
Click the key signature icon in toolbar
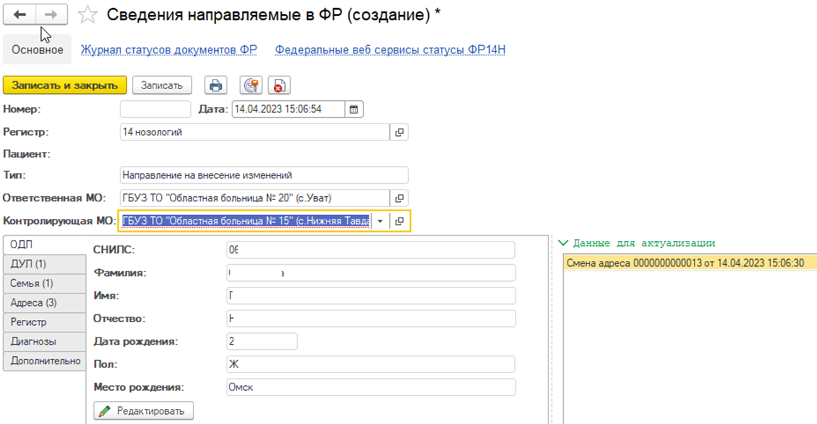tap(251, 86)
